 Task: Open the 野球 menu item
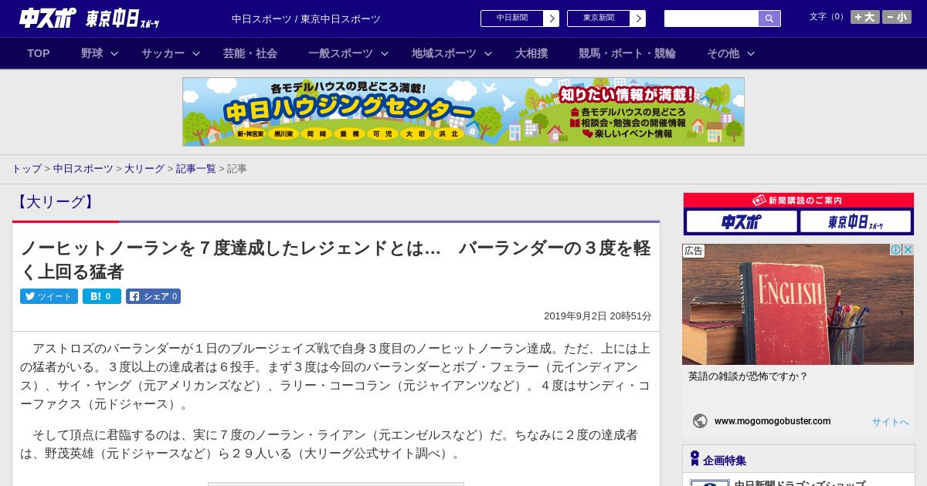pyautogui.click(x=92, y=53)
